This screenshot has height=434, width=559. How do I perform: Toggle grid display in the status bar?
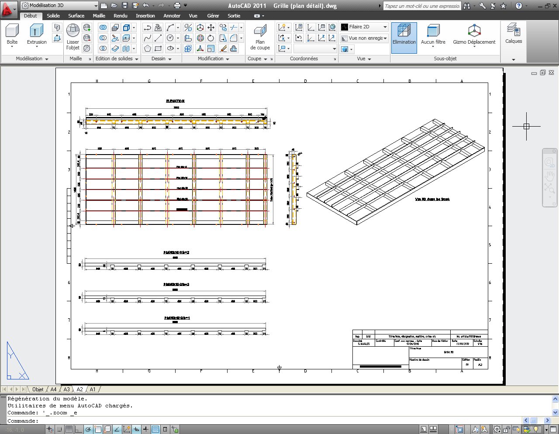(69, 430)
